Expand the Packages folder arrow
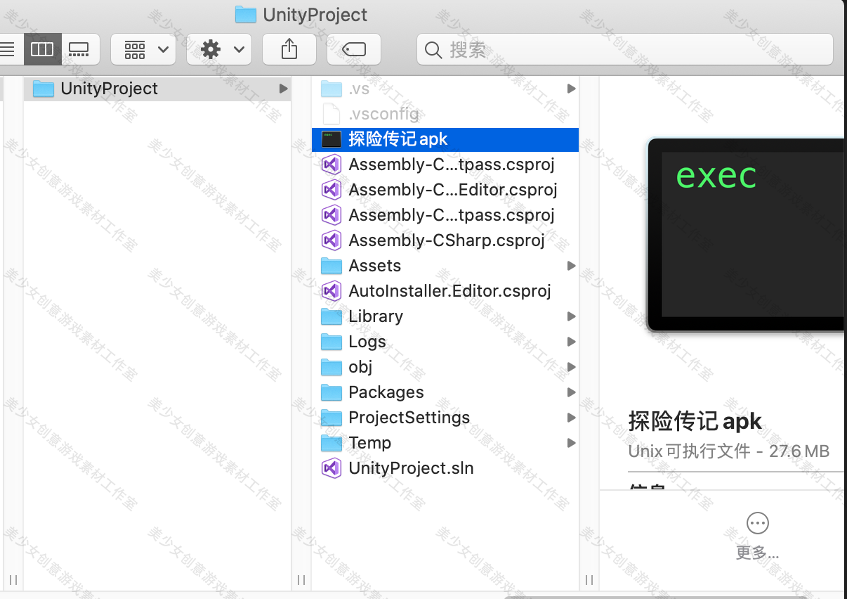This screenshot has width=847, height=599. click(571, 392)
